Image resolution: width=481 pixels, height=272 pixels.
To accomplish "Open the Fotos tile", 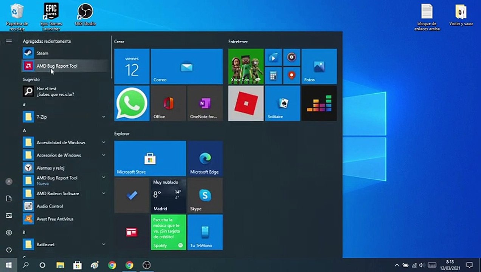I will (319, 66).
